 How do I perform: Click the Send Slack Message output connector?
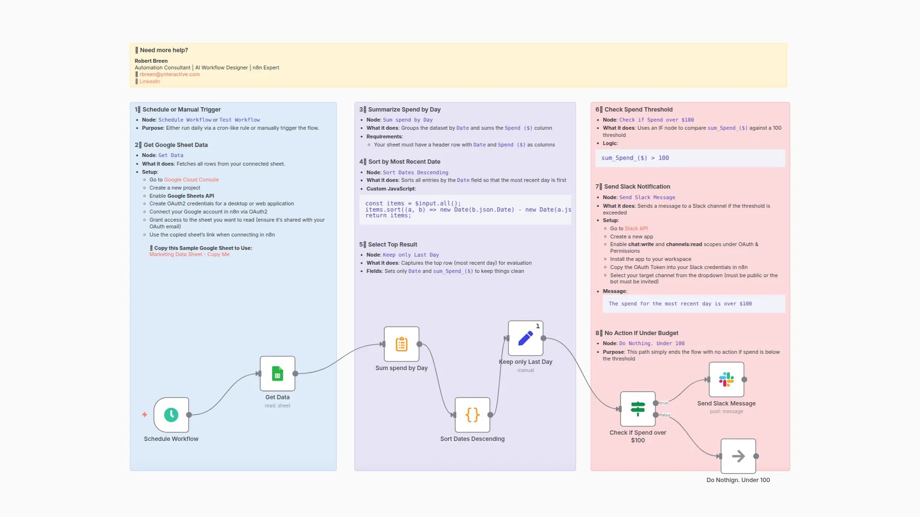coord(744,379)
